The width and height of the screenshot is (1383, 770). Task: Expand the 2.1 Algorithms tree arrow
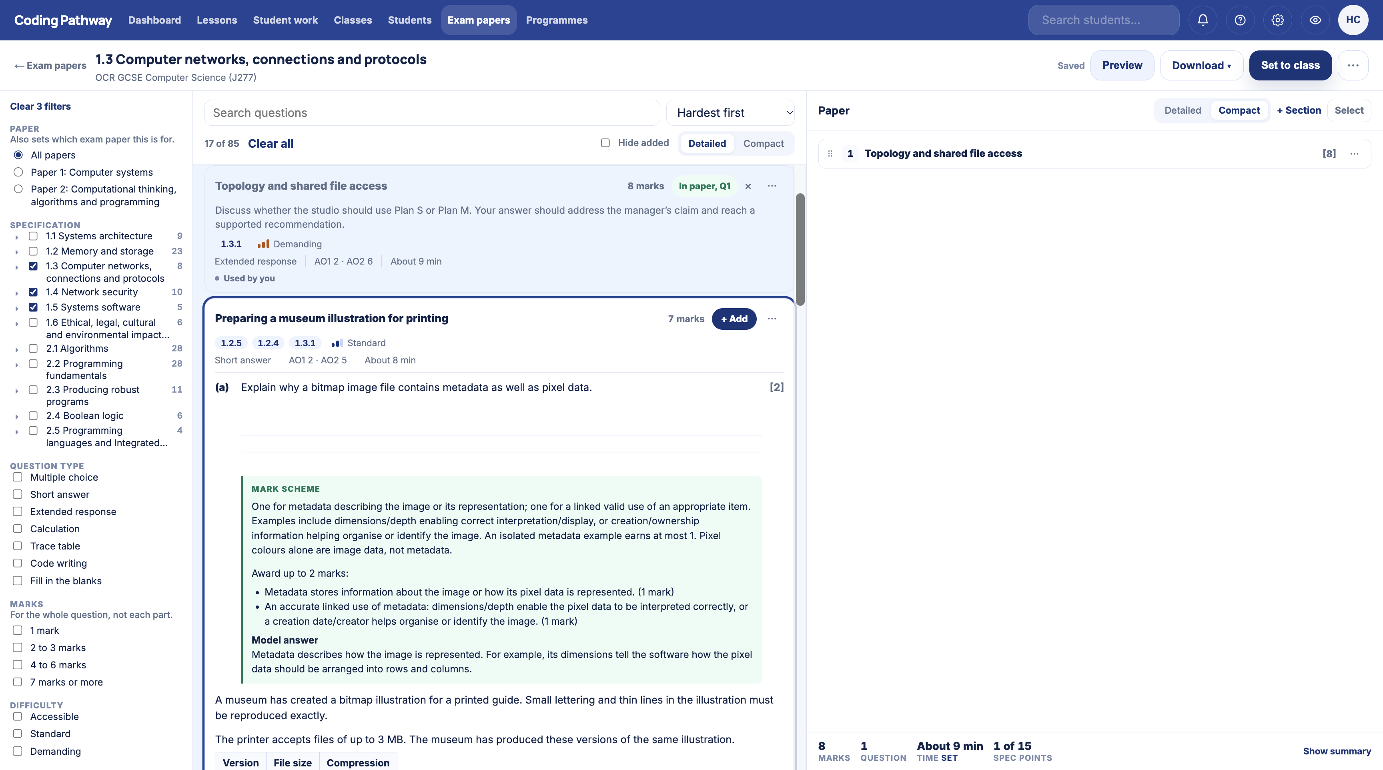[17, 349]
